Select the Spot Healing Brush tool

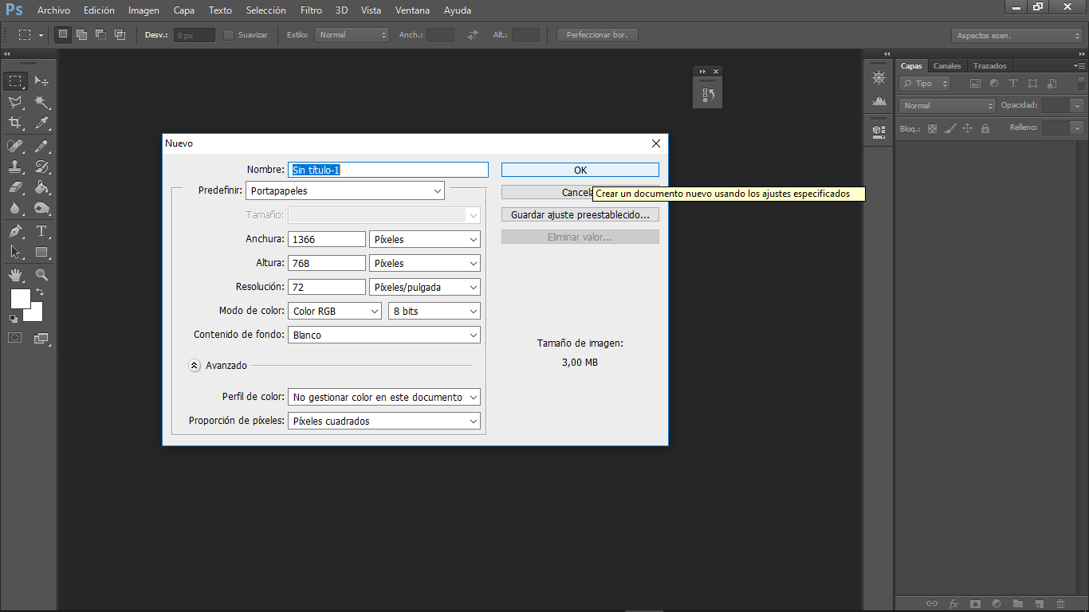[x=15, y=146]
